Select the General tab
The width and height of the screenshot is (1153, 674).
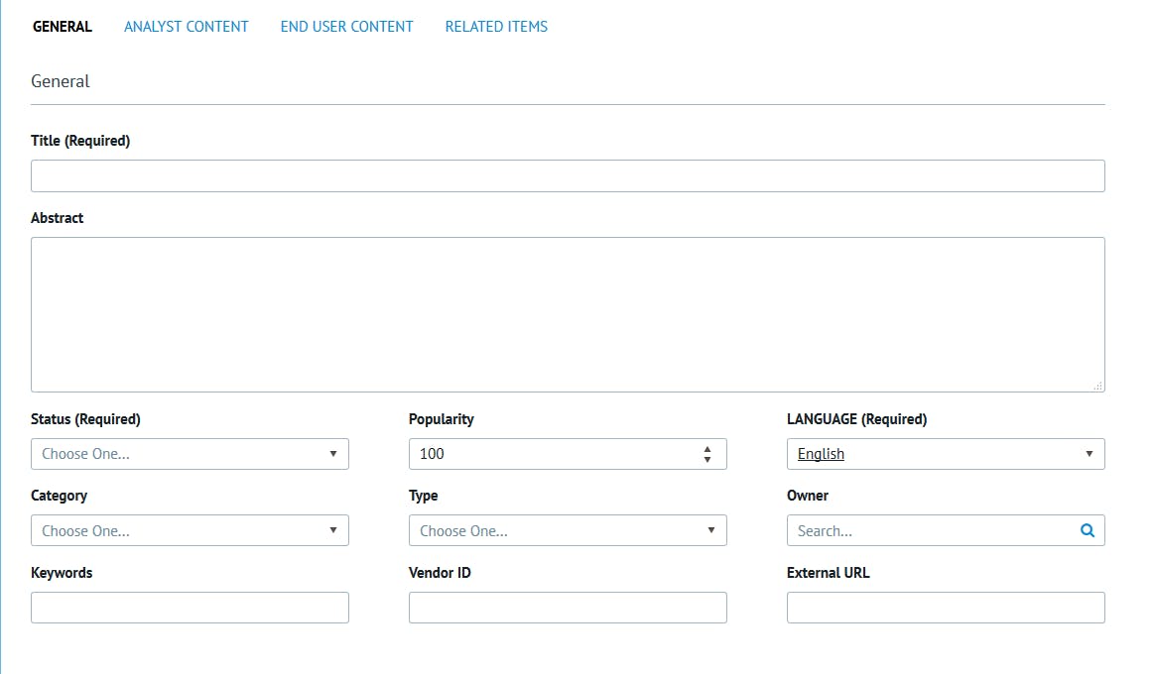click(63, 27)
